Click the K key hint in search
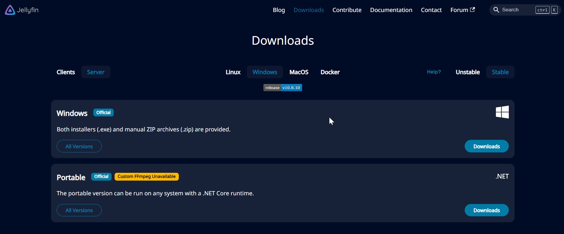Screen dimensions: 564x234 (554, 10)
